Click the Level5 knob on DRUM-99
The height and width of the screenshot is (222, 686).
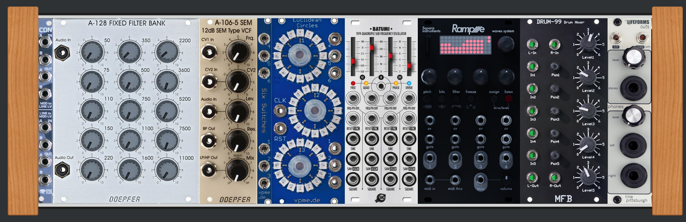tap(587, 176)
